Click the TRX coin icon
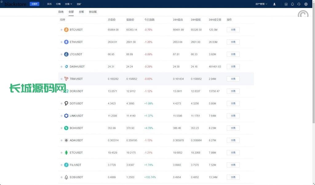Screen dimensions: 315x185 tap(66, 79)
